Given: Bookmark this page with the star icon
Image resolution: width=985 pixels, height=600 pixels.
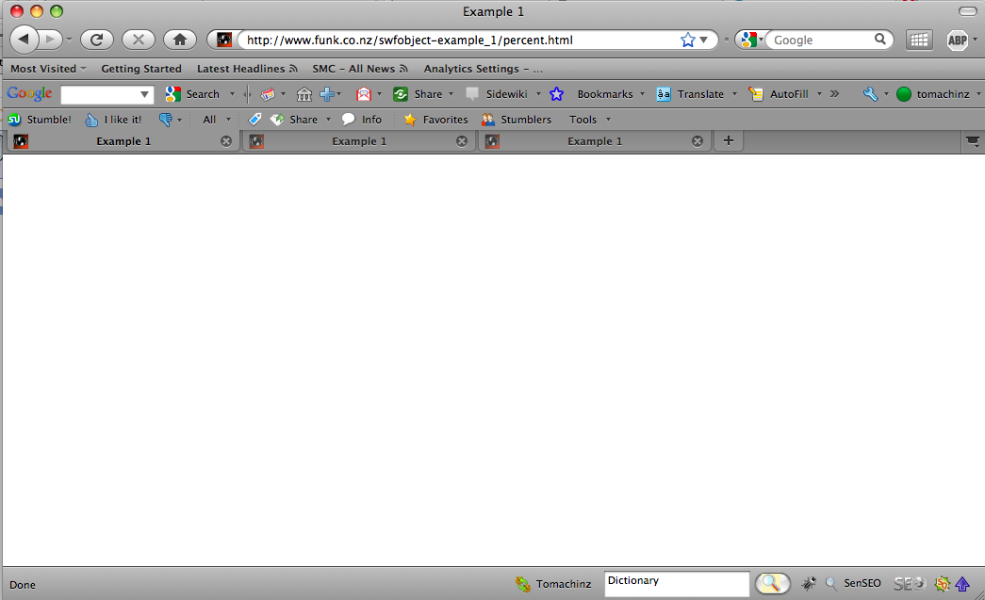Looking at the screenshot, I should tap(687, 40).
